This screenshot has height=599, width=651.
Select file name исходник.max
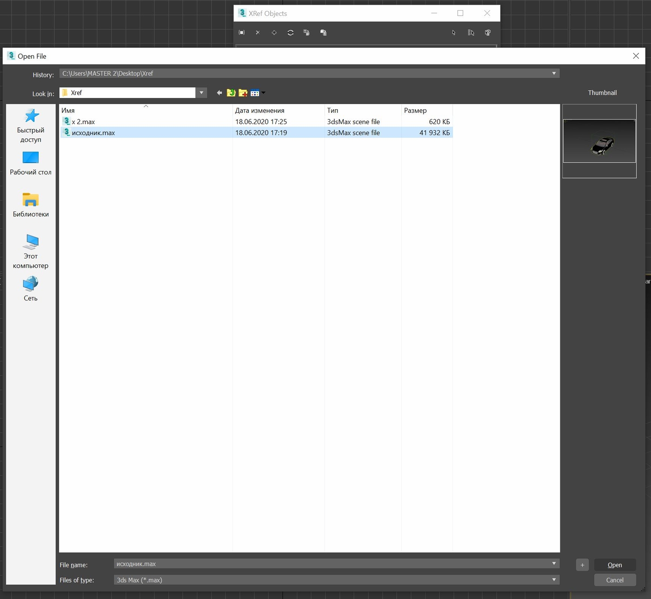pos(93,133)
